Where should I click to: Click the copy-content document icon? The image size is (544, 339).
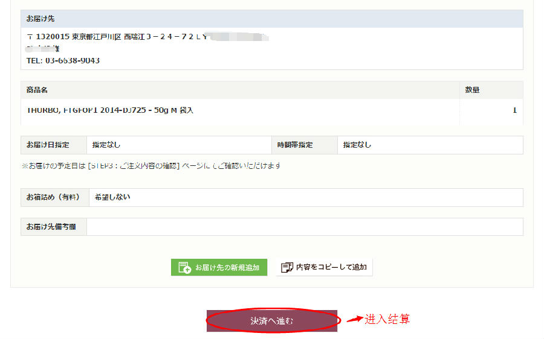click(x=288, y=267)
